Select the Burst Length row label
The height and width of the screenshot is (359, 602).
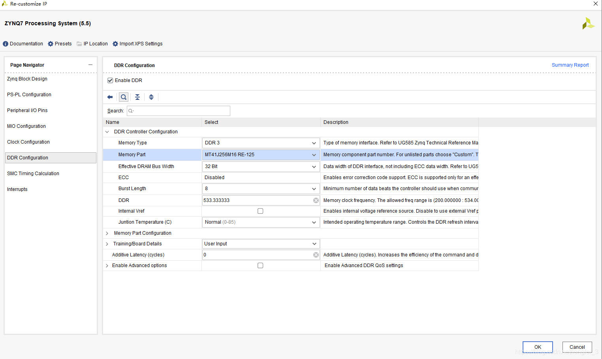pyautogui.click(x=132, y=189)
